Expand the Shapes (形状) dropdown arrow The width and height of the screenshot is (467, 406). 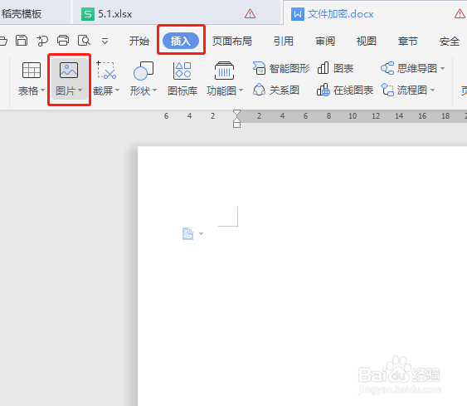[154, 90]
